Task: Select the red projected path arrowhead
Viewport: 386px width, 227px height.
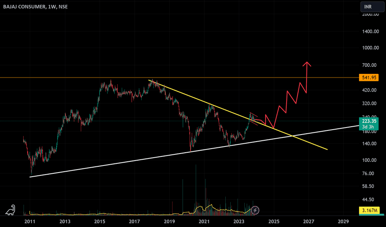Action: (307, 64)
